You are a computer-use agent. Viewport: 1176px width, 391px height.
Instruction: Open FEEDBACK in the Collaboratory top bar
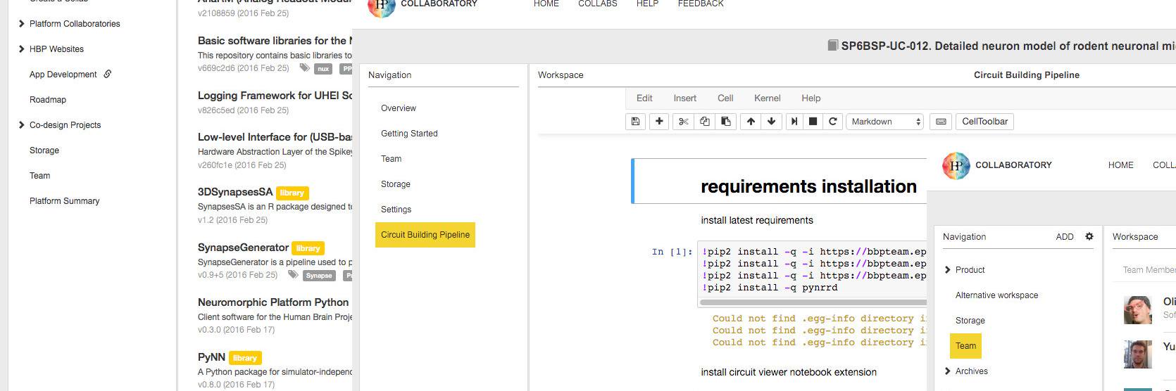701,4
